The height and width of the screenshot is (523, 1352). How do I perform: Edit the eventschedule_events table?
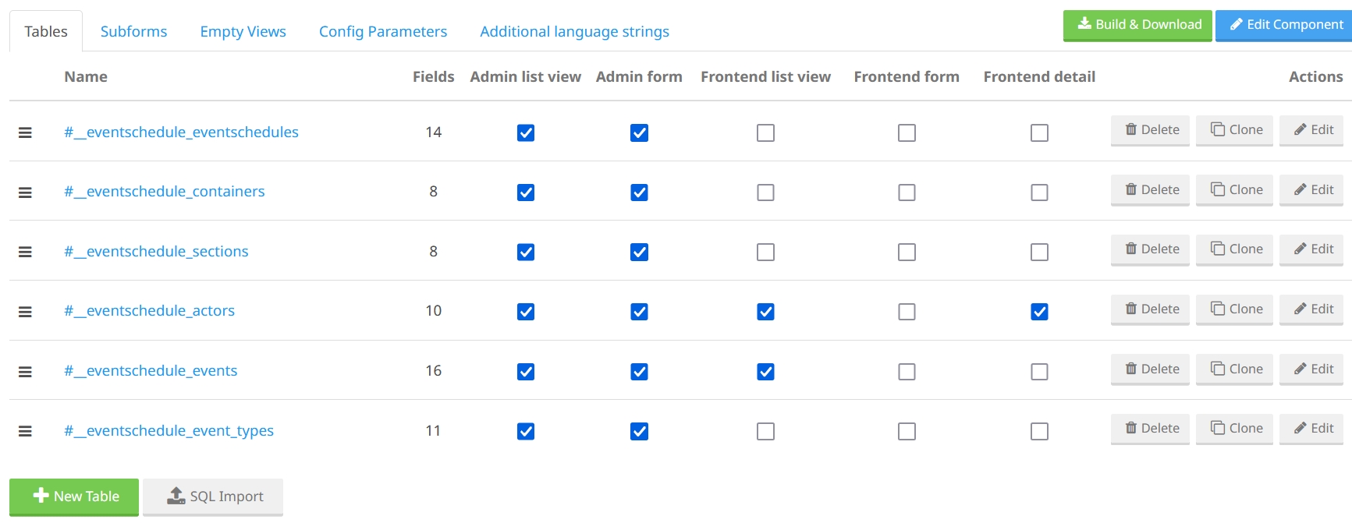click(x=1311, y=369)
